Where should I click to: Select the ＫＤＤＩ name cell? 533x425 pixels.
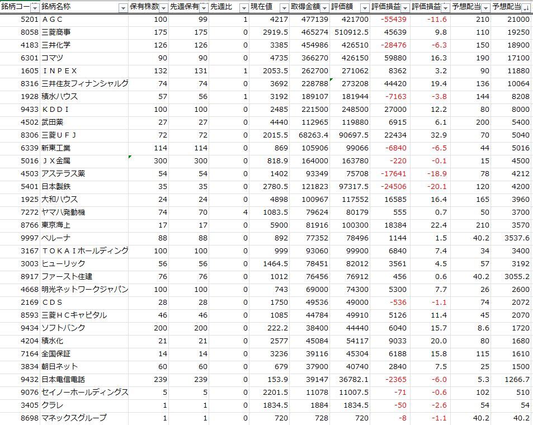[84, 110]
